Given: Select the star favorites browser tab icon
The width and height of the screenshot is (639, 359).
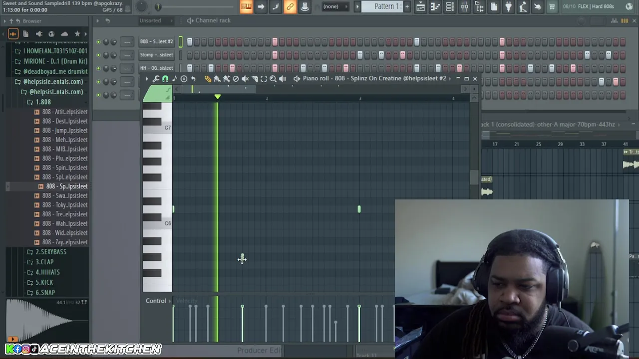Looking at the screenshot, I should [77, 34].
